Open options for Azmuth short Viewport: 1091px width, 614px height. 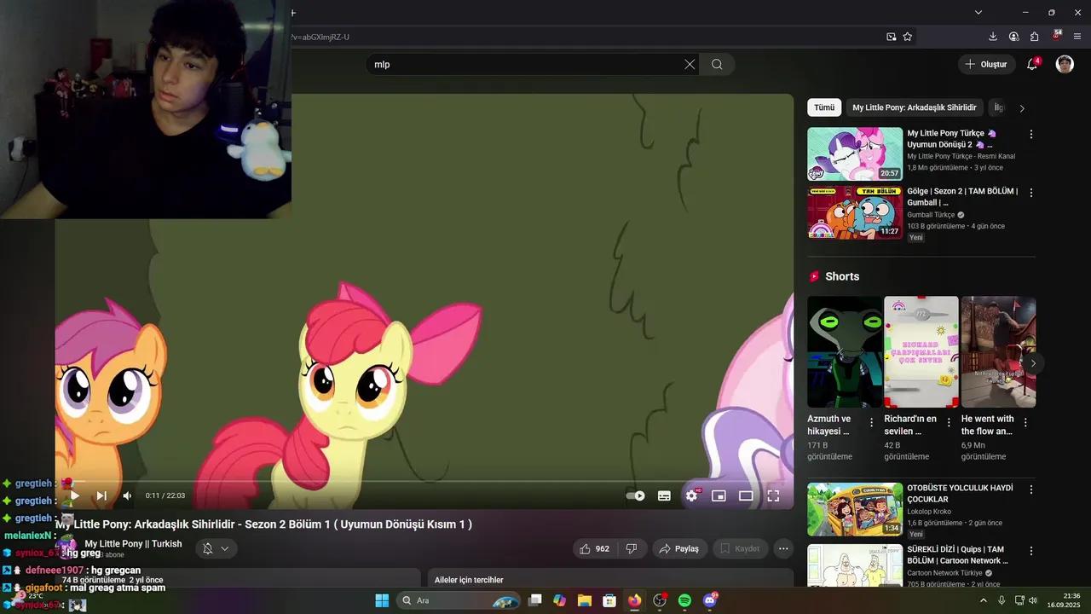point(871,422)
